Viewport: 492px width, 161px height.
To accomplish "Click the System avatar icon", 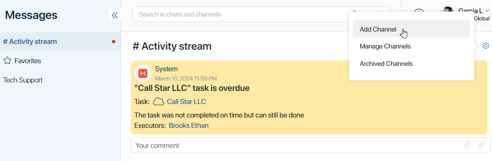I will tap(143, 73).
